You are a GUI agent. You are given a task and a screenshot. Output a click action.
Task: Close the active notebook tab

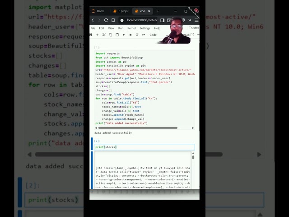pos(149,11)
